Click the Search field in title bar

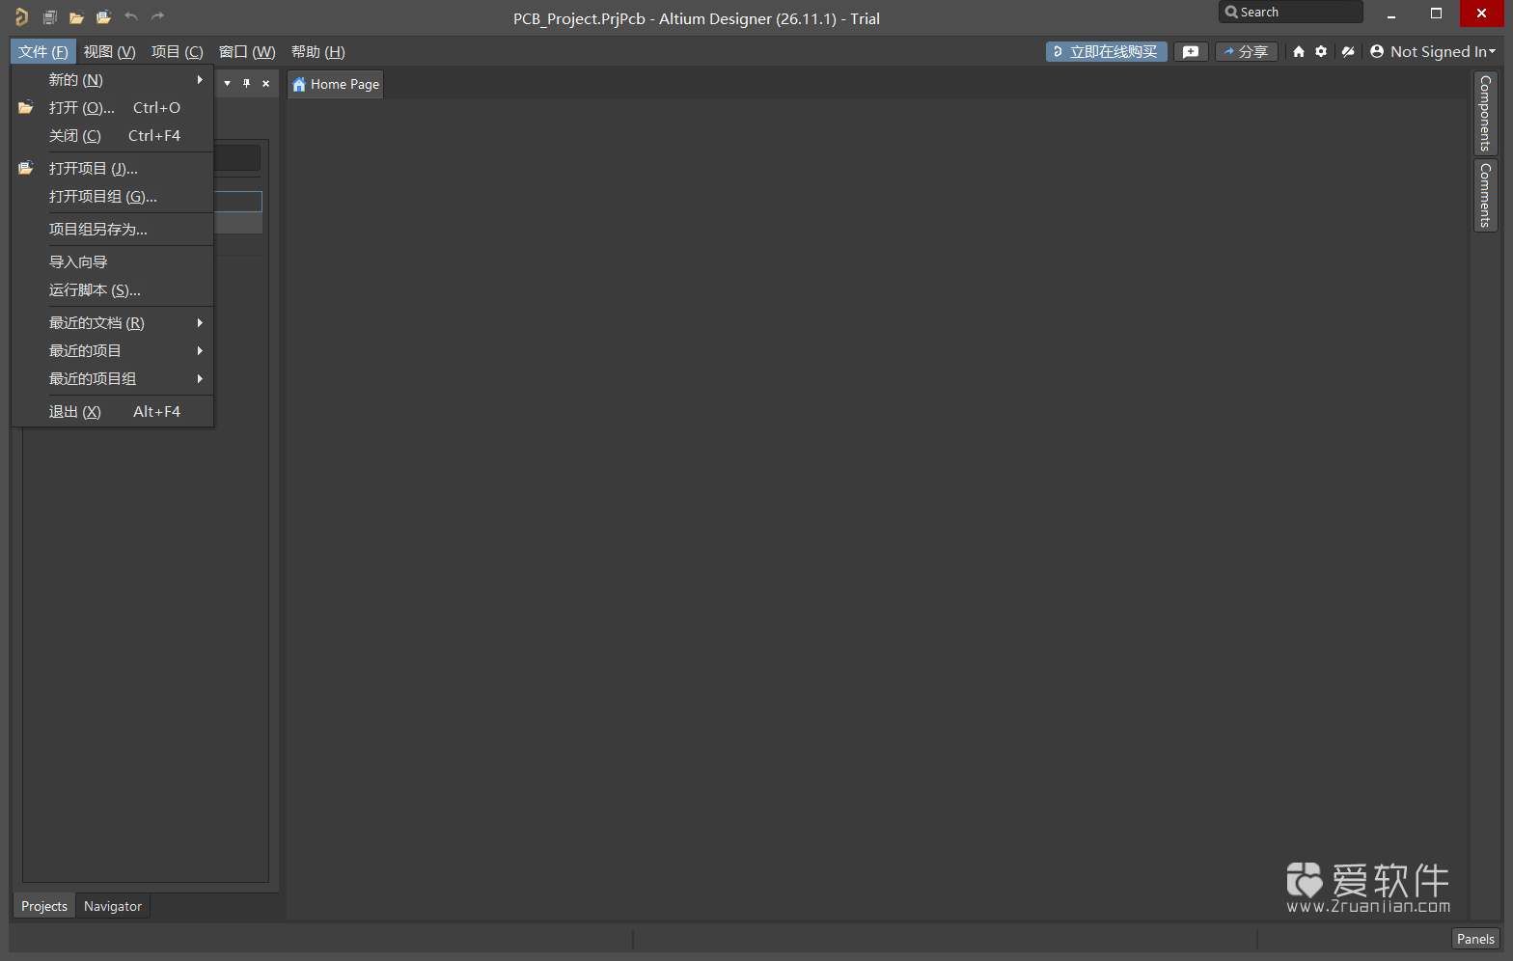pyautogui.click(x=1291, y=12)
